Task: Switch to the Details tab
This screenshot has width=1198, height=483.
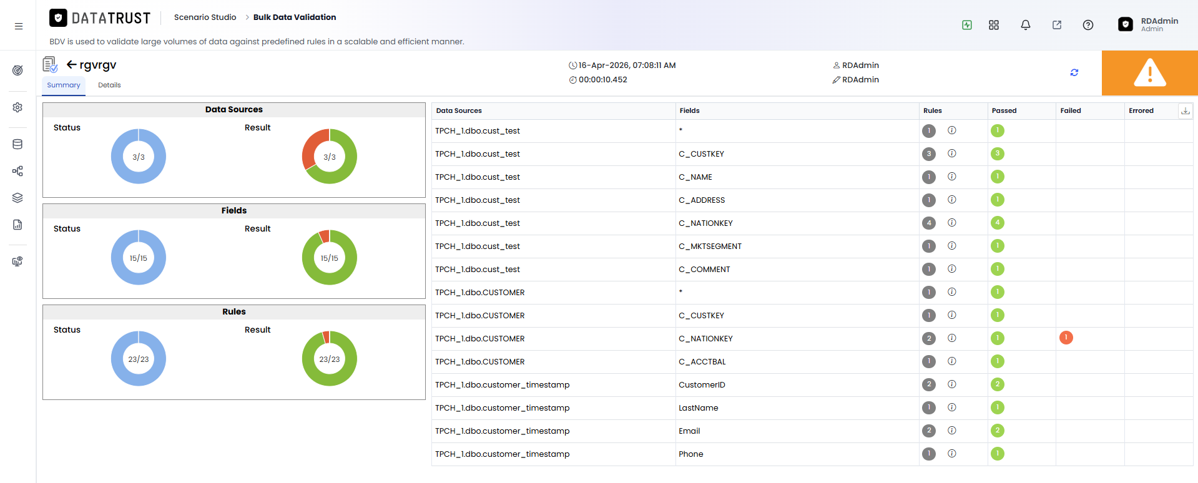Action: (109, 85)
